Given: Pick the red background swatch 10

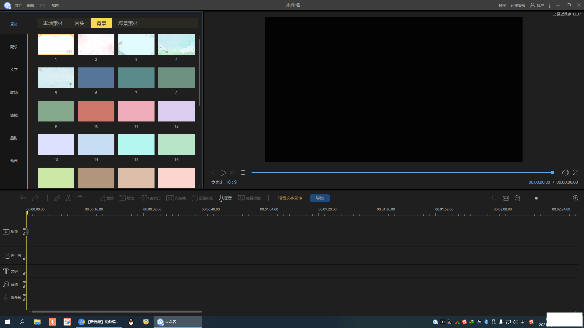Looking at the screenshot, I should [96, 111].
